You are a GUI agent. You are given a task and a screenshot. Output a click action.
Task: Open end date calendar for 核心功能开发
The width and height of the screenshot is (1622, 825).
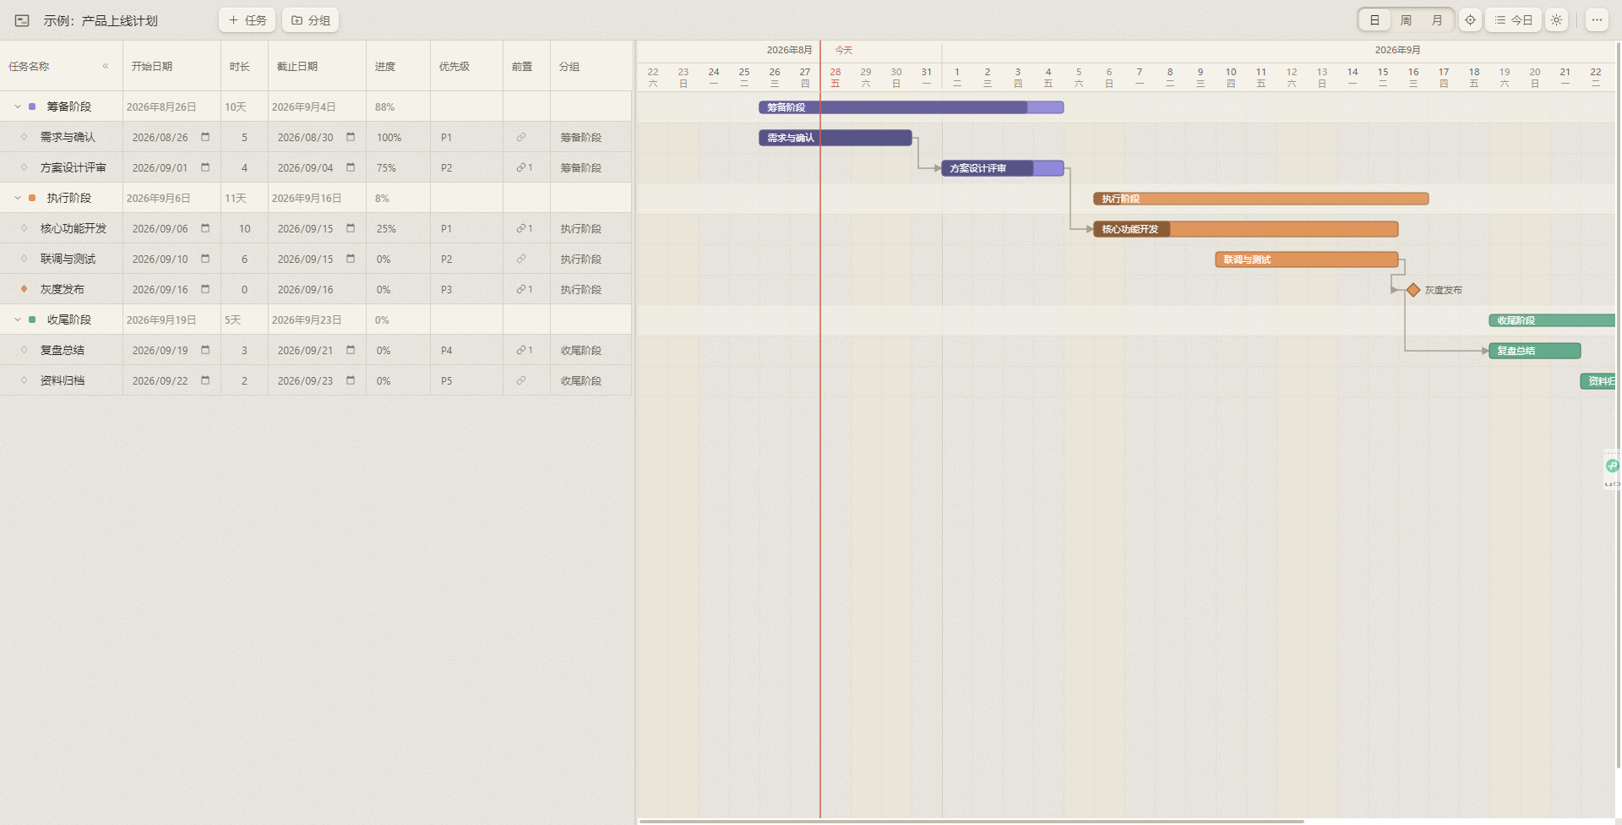(x=351, y=228)
